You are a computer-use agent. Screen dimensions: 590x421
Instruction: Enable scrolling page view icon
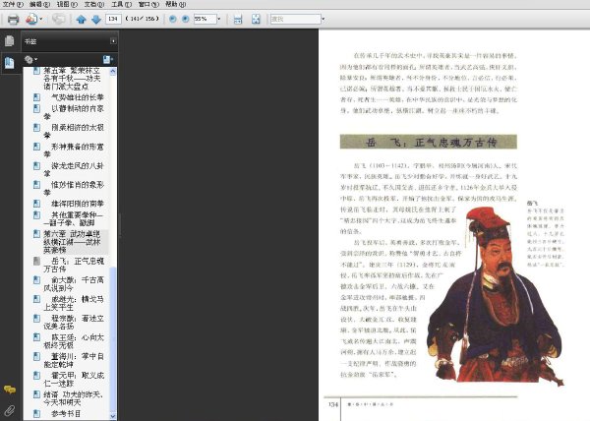238,20
